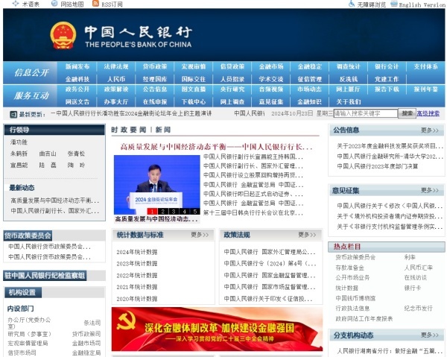Viewport: 447px width, 357px height.
Task: Open 第十三届中日韩央行行长会议 news link
Action: pos(253,212)
